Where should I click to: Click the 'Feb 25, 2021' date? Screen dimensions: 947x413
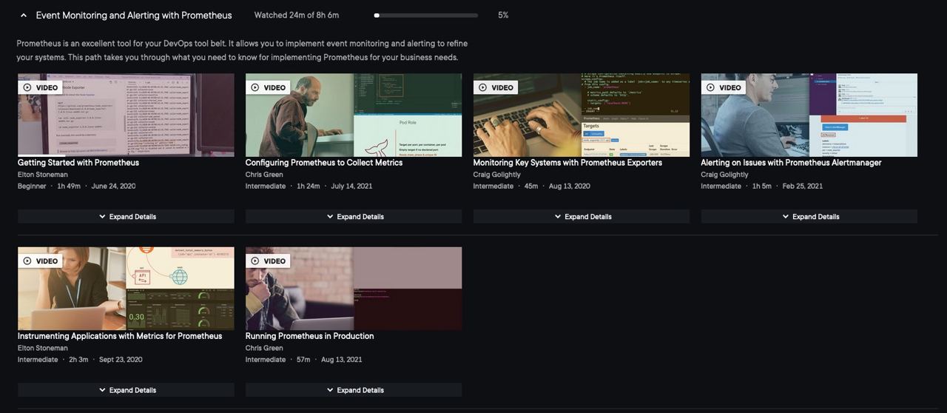(803, 187)
